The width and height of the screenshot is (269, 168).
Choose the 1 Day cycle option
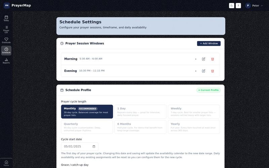tap(140, 112)
